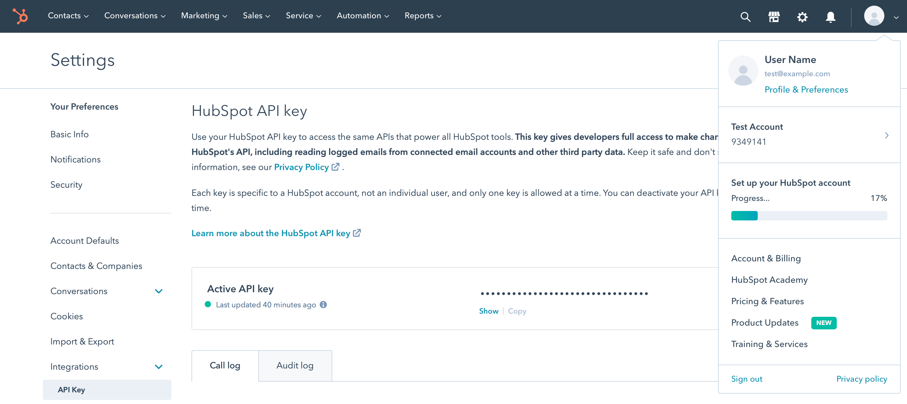Click the user avatar in top bar
Screen dimensions: 907x404
(874, 16)
